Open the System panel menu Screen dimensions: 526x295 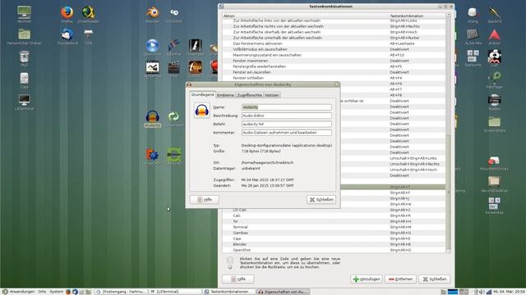pos(56,292)
